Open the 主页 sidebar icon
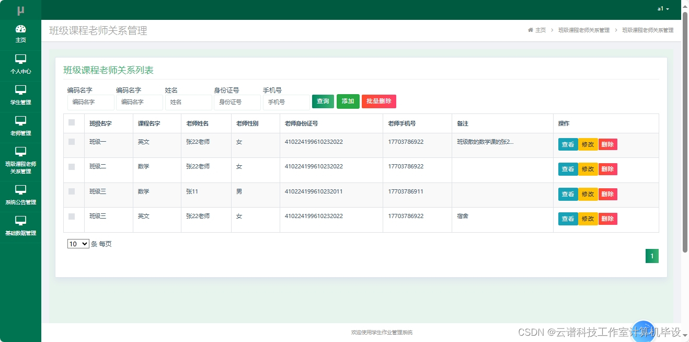 20,34
